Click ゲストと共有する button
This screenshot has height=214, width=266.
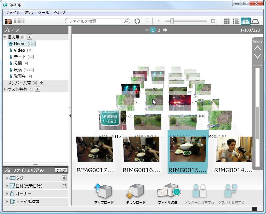(x=231, y=194)
